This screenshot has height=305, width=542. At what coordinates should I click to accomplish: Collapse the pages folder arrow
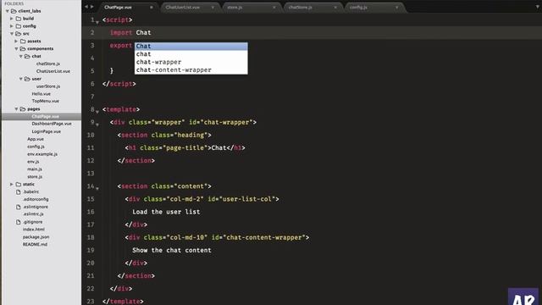click(16, 109)
